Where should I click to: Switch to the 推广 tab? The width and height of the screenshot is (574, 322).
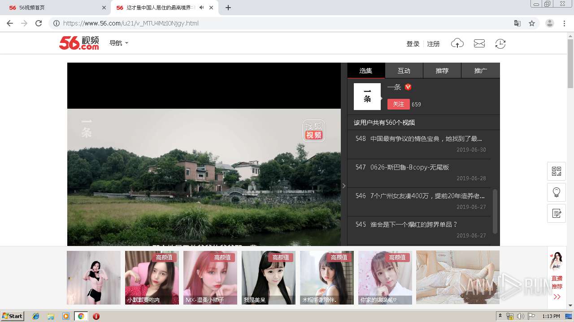coord(481,71)
